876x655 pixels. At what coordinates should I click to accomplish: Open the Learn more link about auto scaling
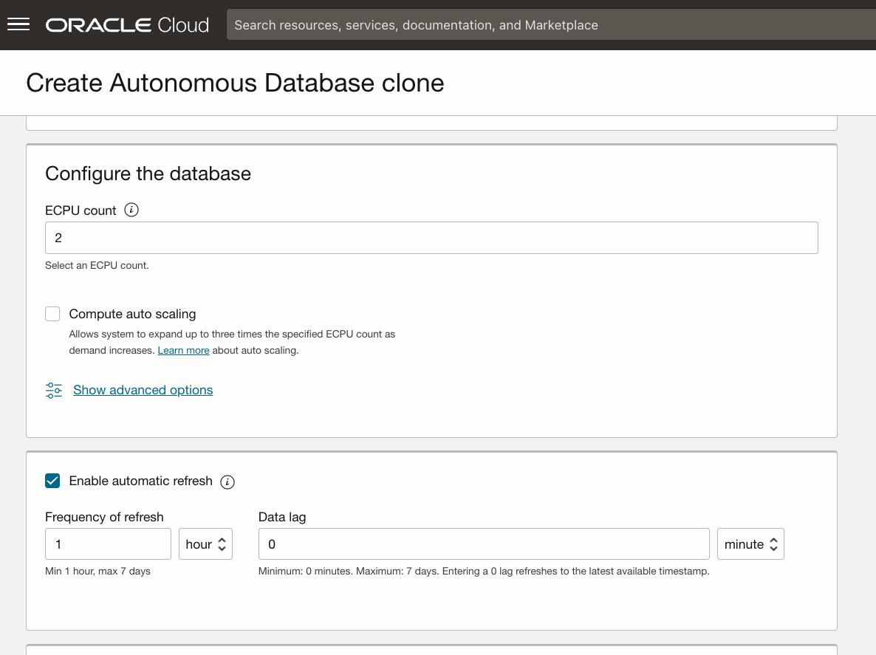coord(183,350)
